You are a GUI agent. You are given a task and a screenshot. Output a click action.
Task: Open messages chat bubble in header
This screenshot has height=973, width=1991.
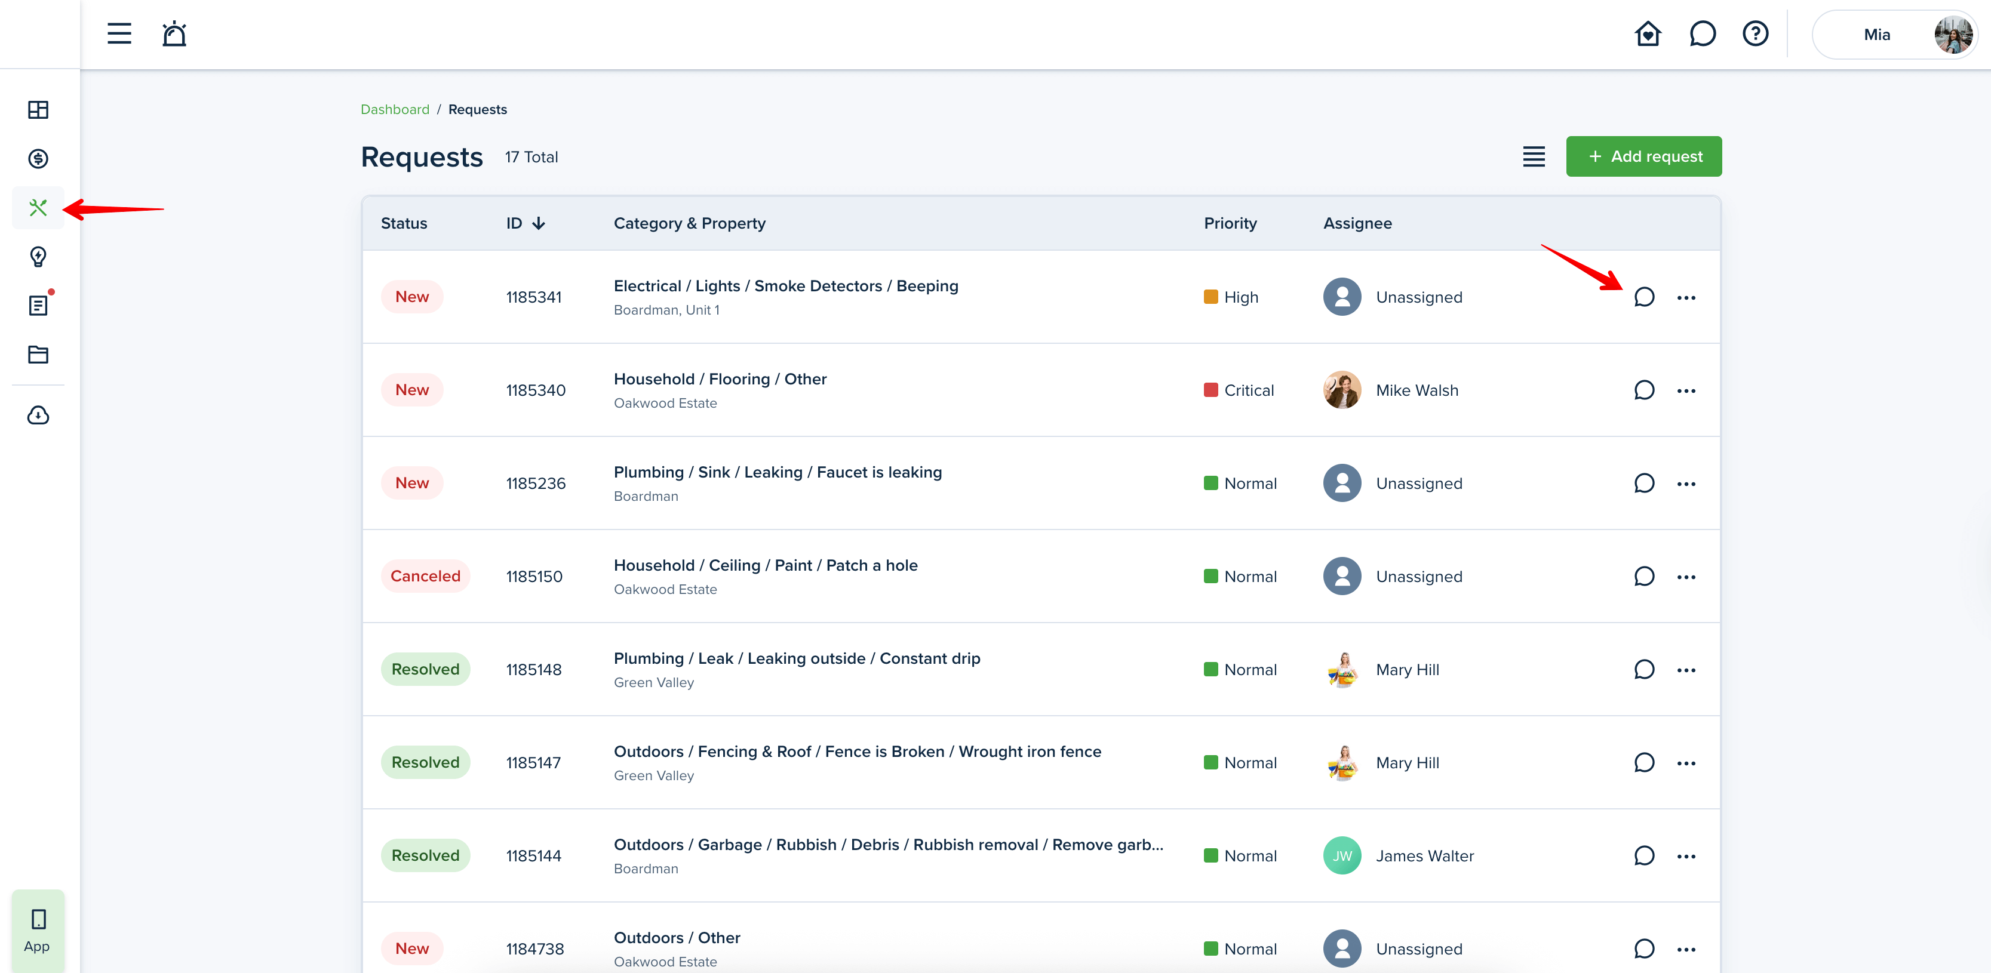point(1702,34)
